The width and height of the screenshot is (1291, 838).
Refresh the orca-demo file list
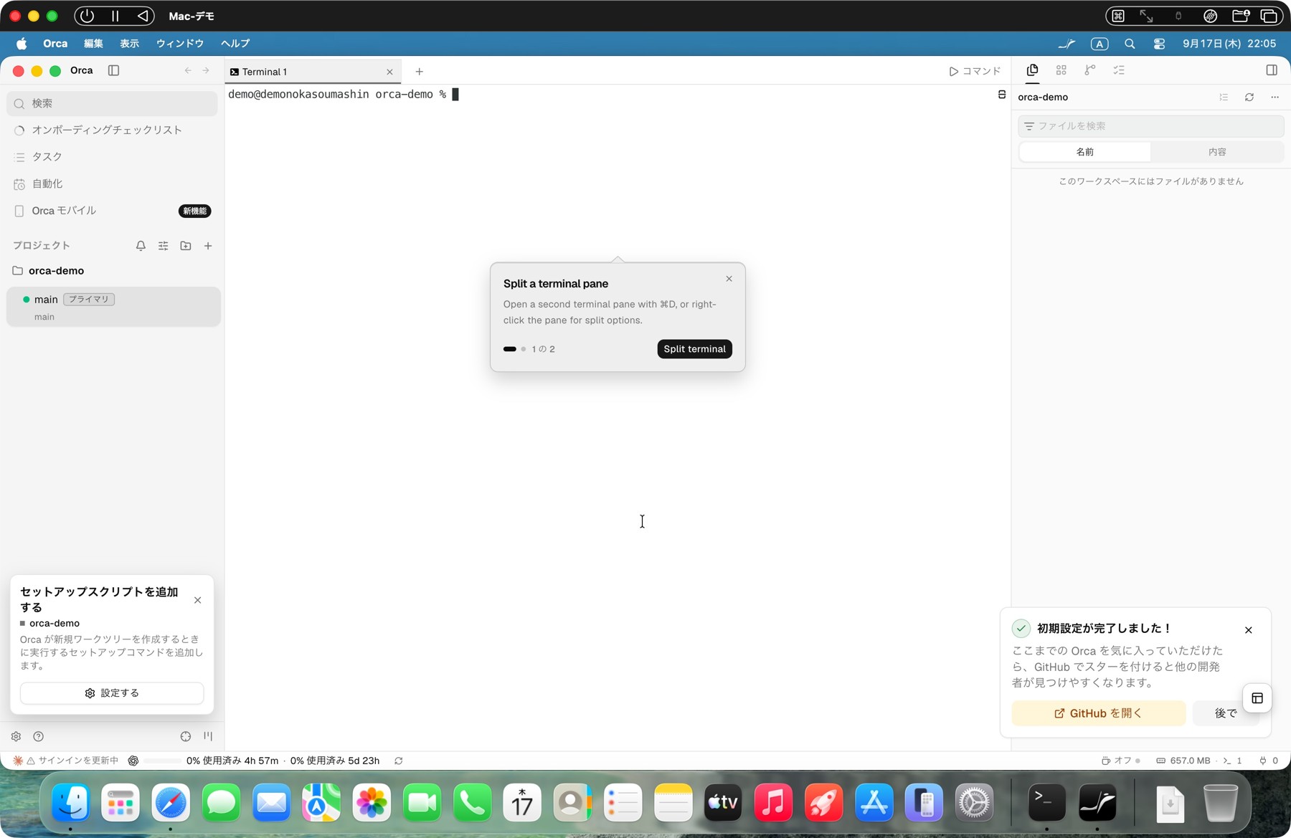pyautogui.click(x=1249, y=97)
